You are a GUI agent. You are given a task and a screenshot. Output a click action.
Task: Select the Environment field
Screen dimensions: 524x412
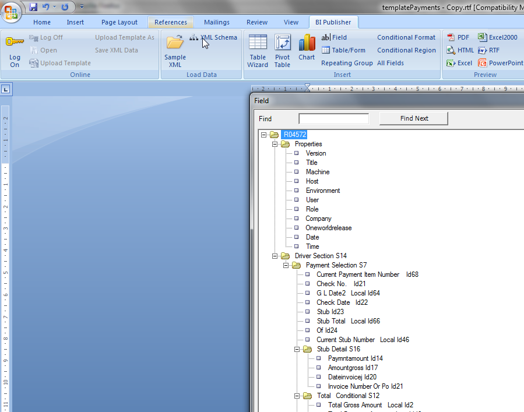323,191
